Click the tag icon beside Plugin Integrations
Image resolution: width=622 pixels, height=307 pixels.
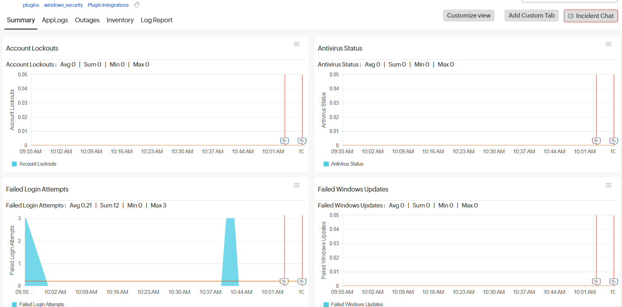click(137, 5)
